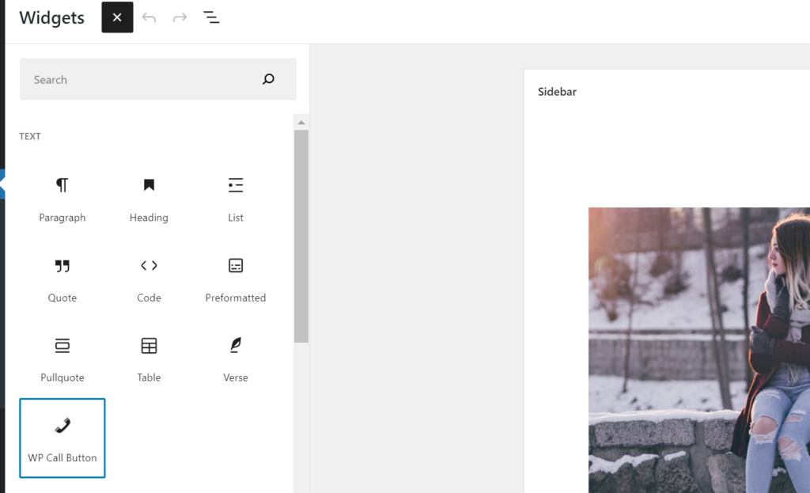Screen dimensions: 810x493
Task: Insert a Paragraph block
Action: pyautogui.click(x=62, y=199)
